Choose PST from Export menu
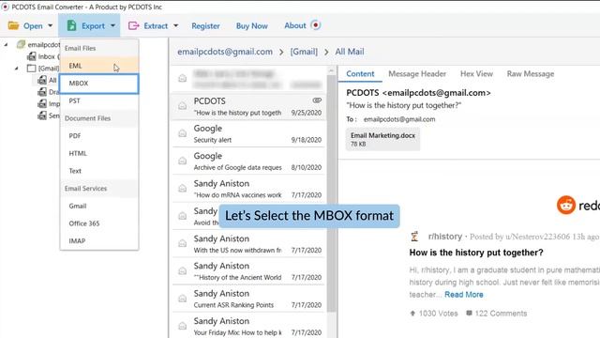 tap(99, 100)
